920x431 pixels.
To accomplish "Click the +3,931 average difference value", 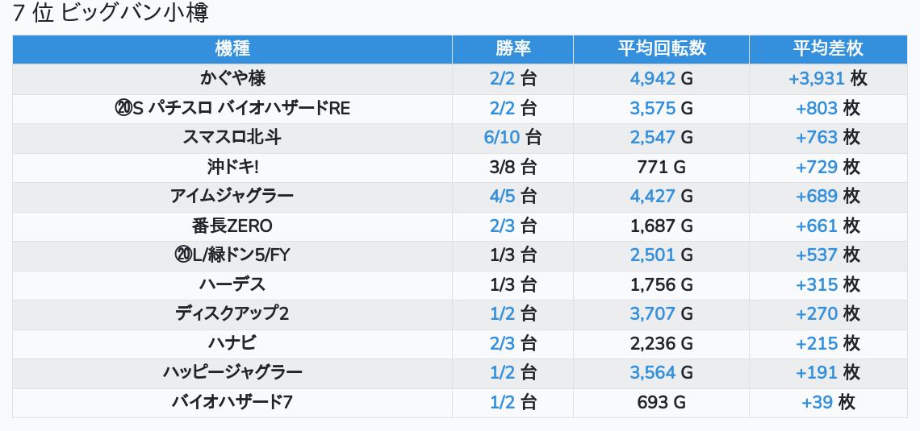I will [x=816, y=78].
